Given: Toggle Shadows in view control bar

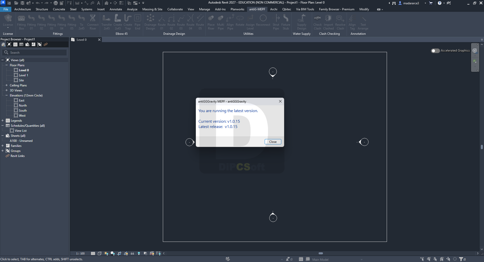Looking at the screenshot, I should pos(113,253).
